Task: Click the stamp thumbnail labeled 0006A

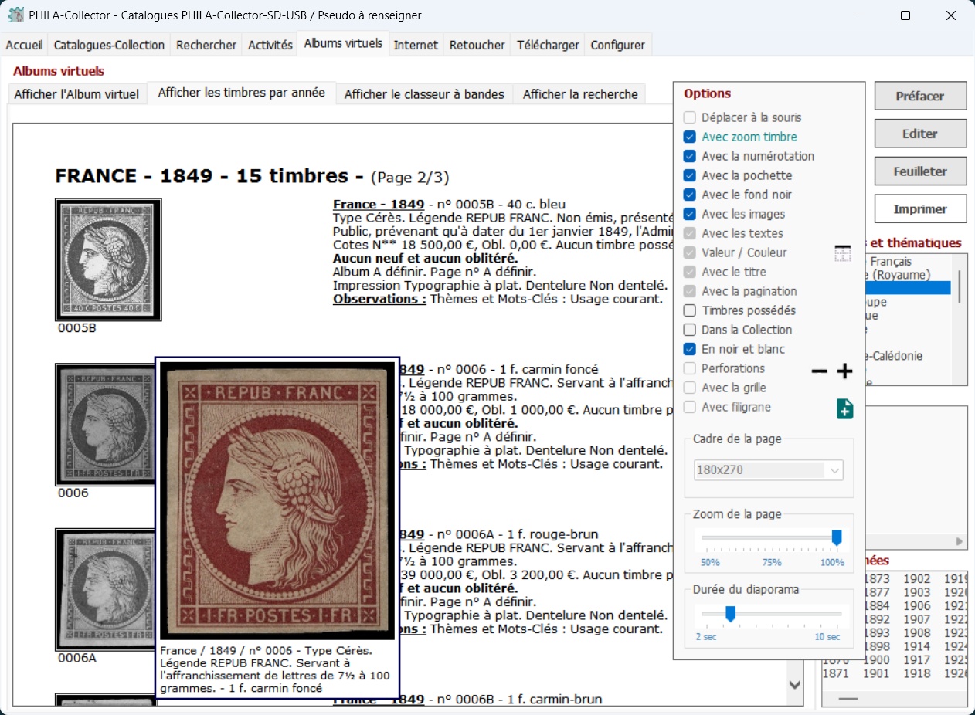Action: tap(106, 590)
